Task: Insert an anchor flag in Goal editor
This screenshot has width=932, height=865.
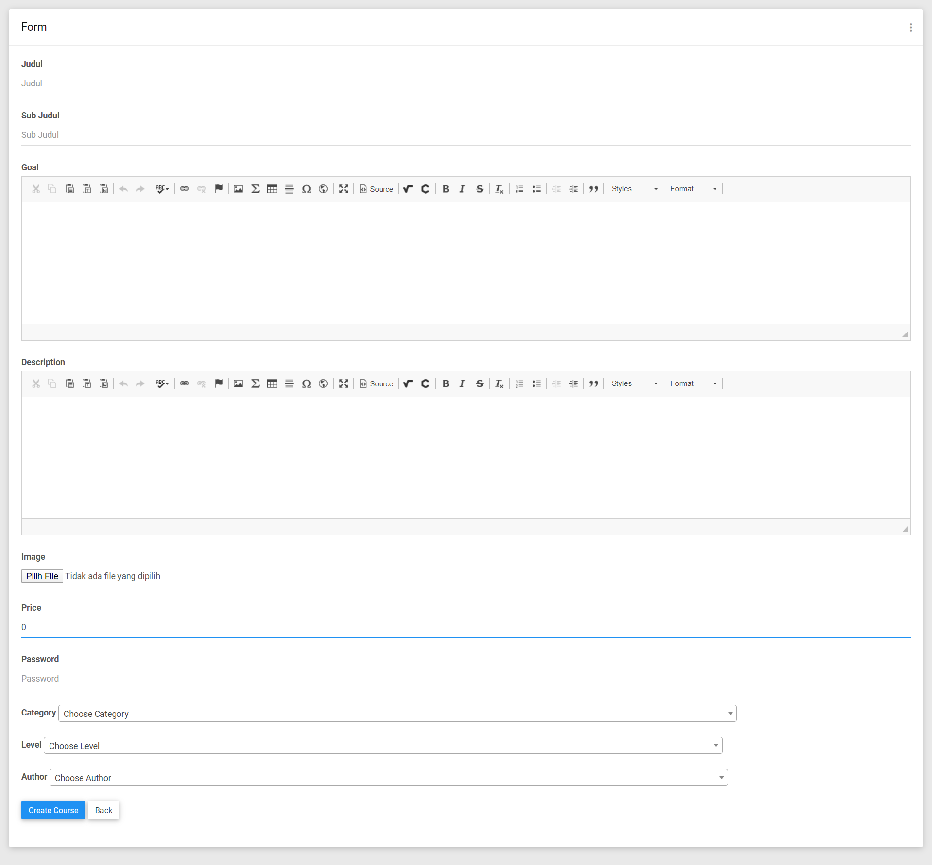Action: pyautogui.click(x=219, y=189)
